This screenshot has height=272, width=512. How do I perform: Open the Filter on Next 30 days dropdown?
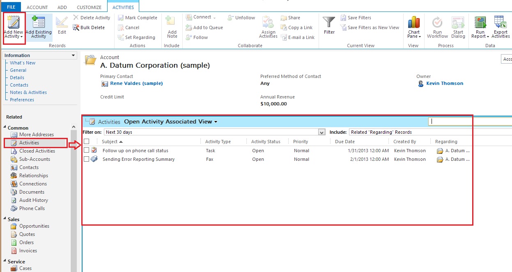[x=321, y=132]
